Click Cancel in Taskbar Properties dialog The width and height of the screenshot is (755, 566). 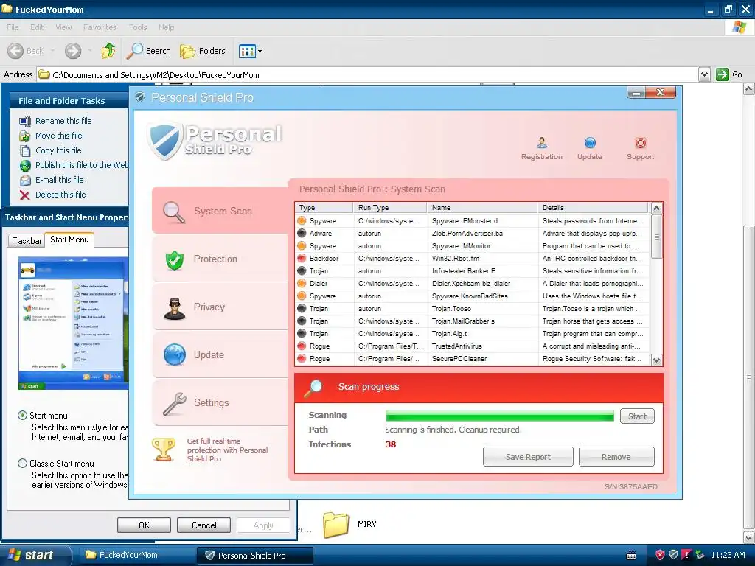203,525
